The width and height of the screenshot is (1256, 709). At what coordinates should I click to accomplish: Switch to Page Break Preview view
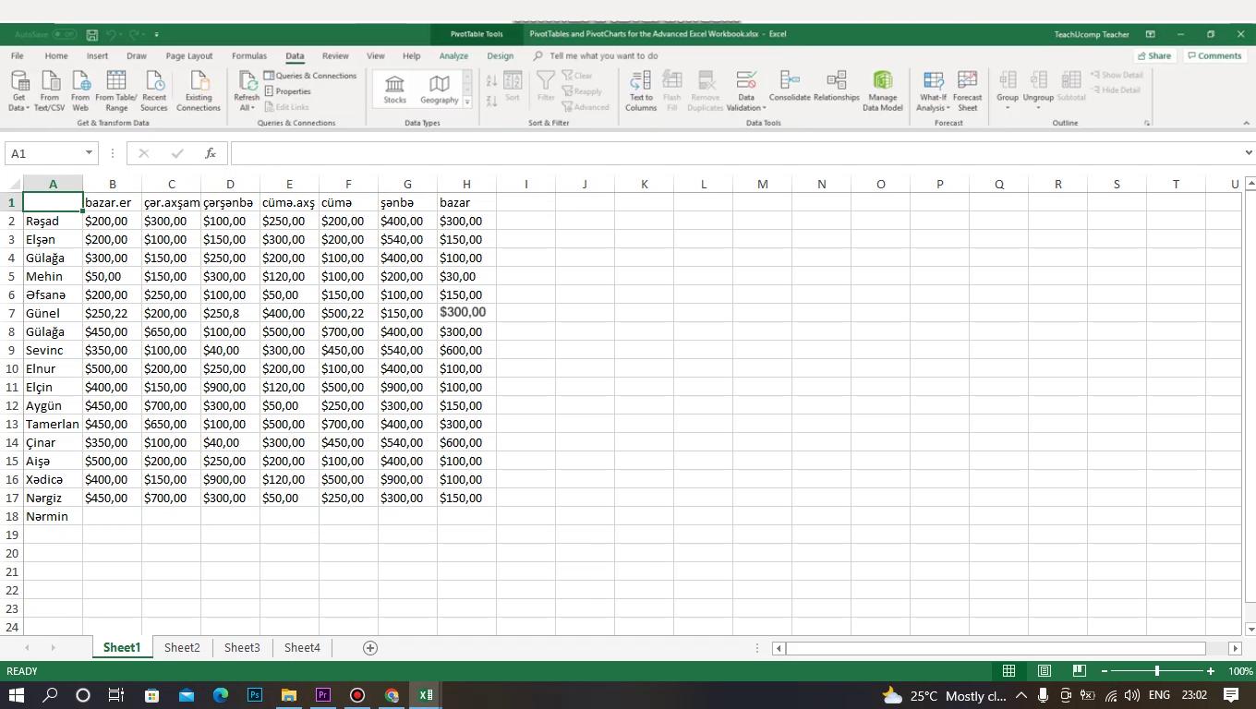click(1078, 671)
